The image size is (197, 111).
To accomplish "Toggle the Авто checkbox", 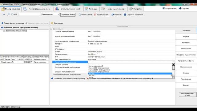I will point(12,14).
